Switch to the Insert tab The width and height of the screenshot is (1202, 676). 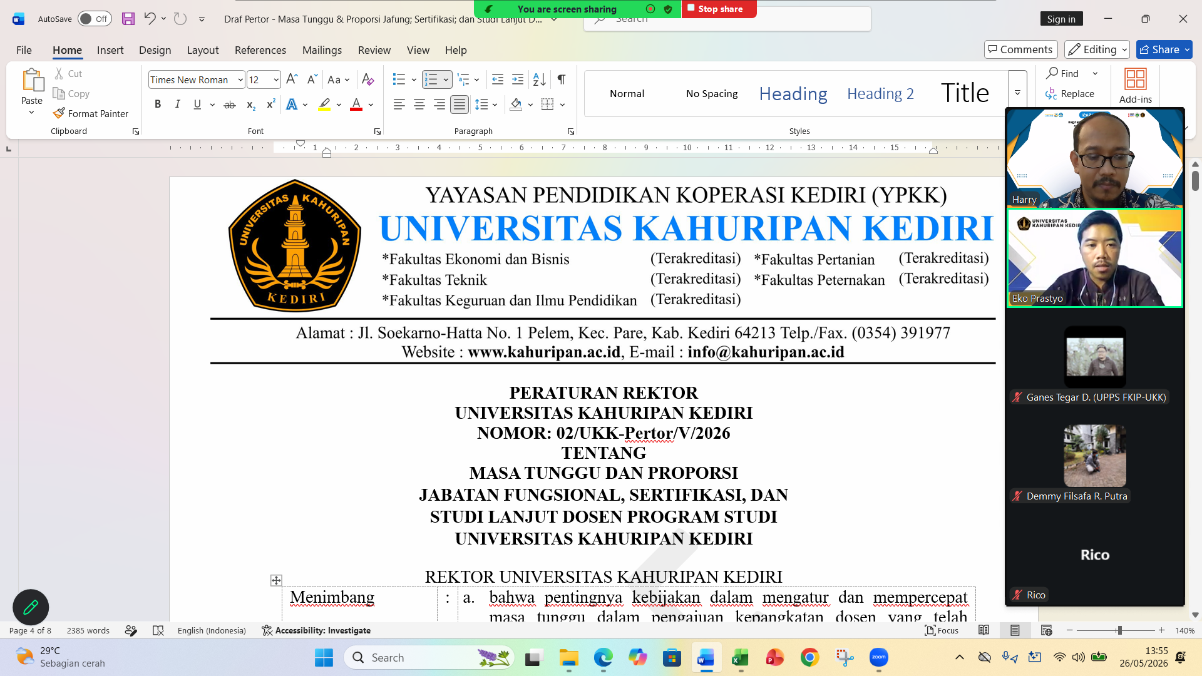click(x=110, y=50)
